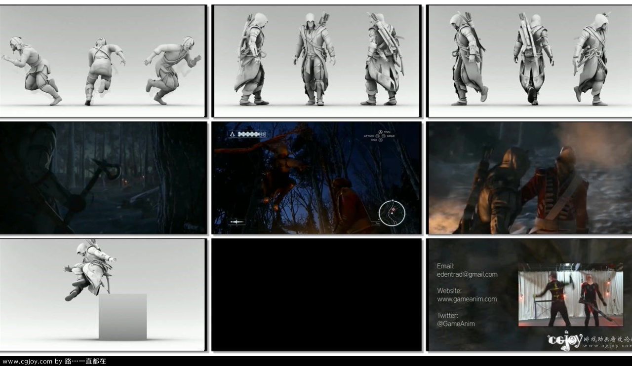The image size is (632, 366).
Task: Open the all-black frame thumbnail
Action: (x=316, y=295)
